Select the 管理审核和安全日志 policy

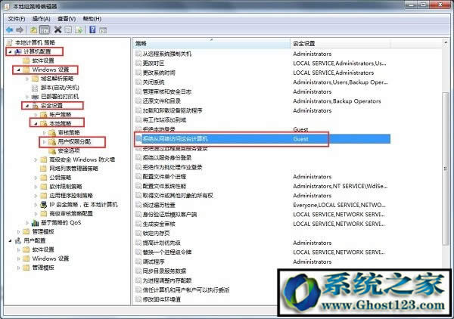[x=167, y=91]
